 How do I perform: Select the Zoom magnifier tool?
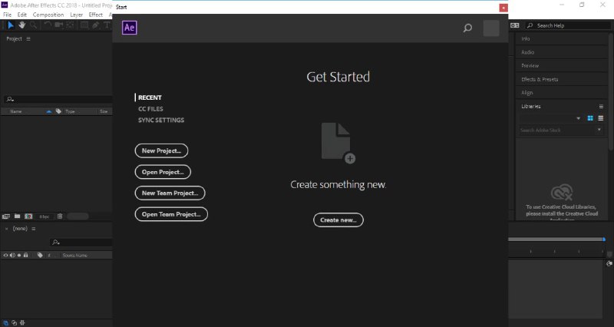(33, 25)
